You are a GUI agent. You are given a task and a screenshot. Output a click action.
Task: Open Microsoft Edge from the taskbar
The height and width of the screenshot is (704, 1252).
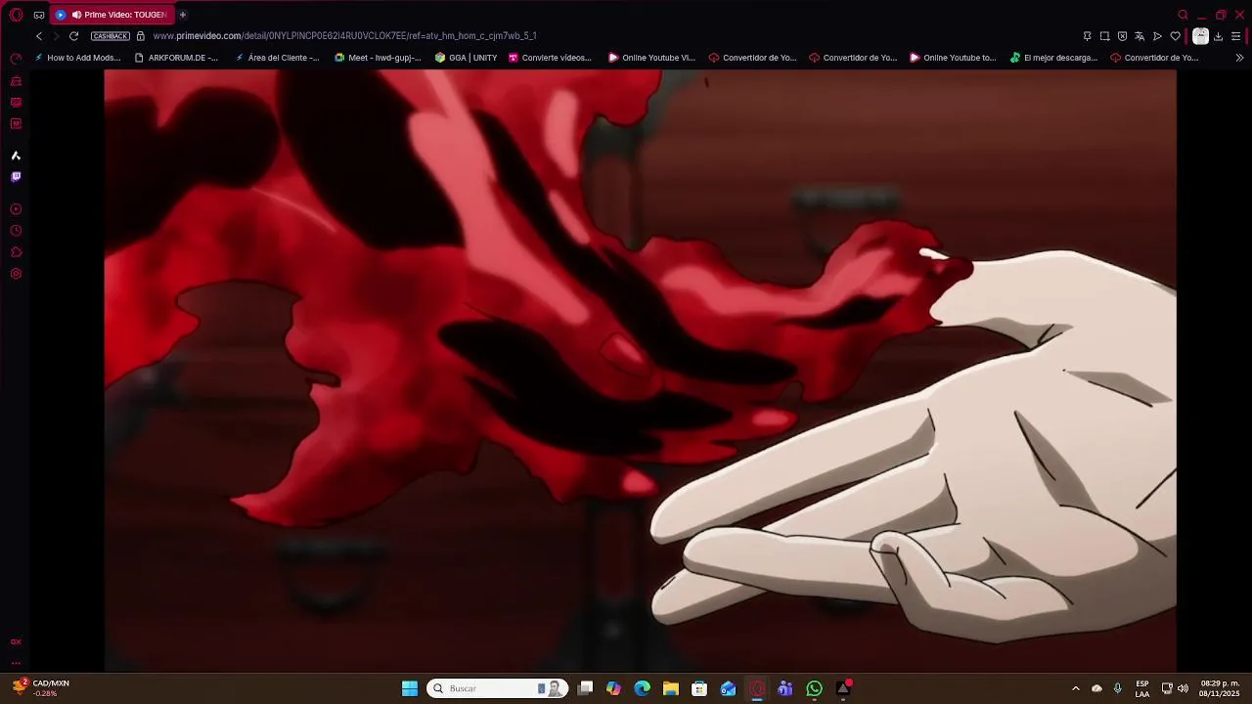[642, 688]
